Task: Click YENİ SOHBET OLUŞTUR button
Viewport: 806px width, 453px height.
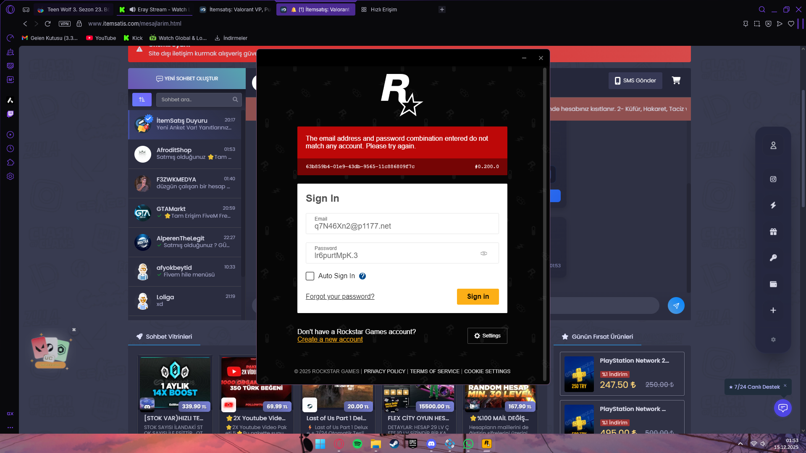Action: tap(187, 79)
